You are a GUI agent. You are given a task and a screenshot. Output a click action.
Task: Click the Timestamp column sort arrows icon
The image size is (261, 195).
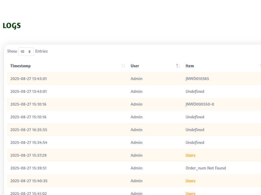123,66
